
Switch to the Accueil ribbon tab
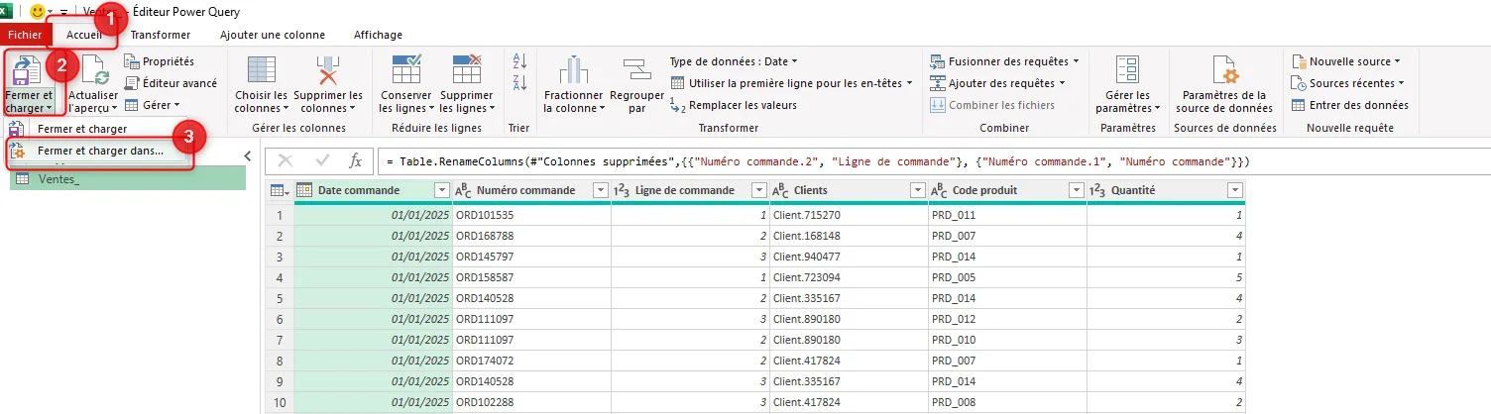pos(84,35)
